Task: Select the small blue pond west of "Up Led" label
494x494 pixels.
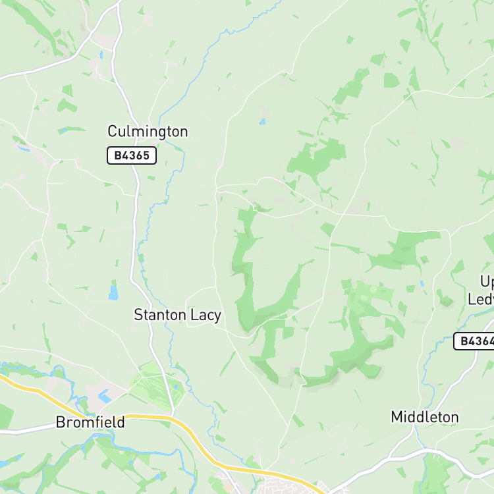Action: pyautogui.click(x=422, y=283)
